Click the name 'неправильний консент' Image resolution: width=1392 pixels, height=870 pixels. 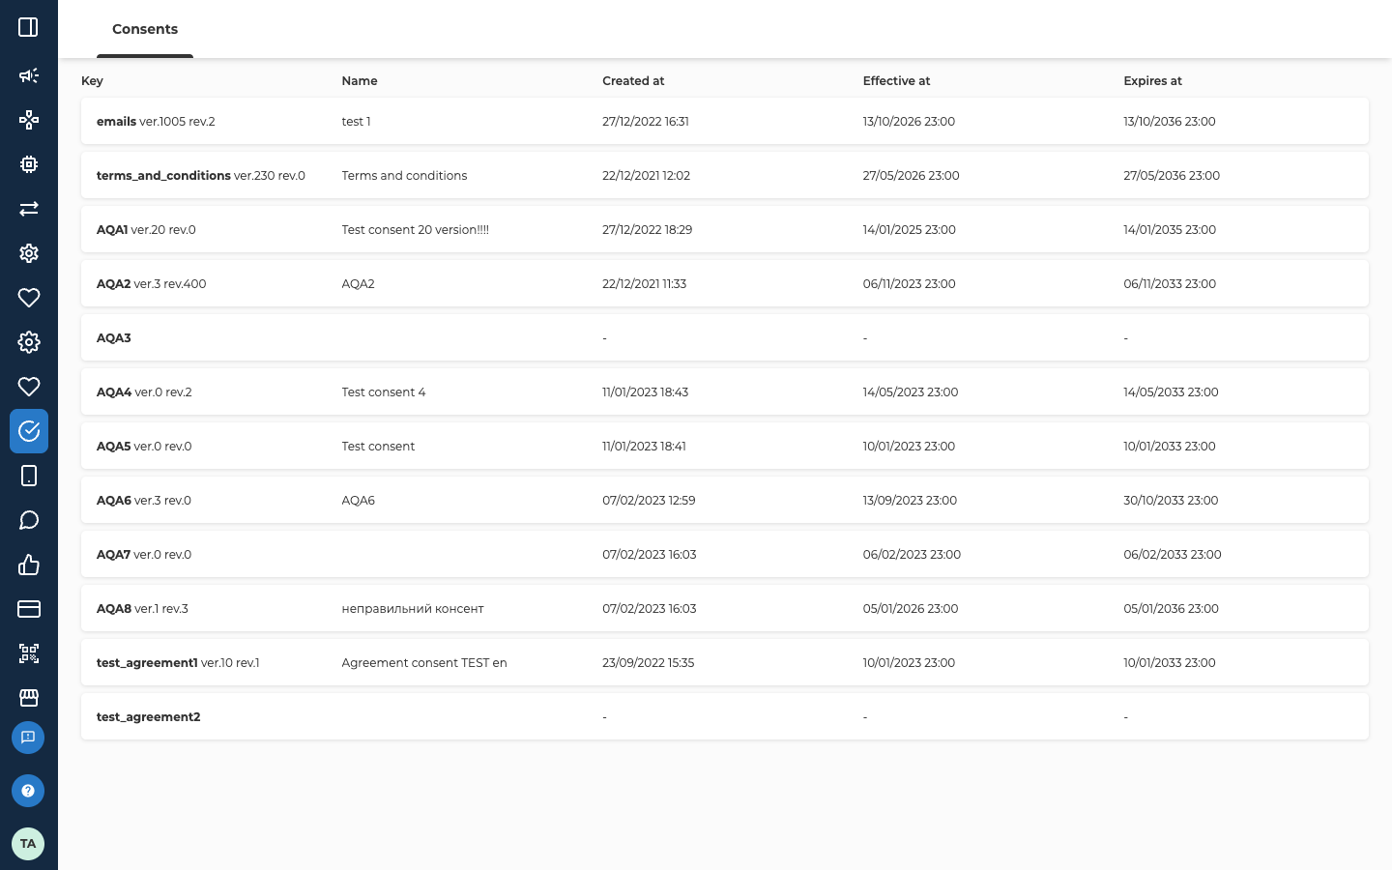click(413, 609)
